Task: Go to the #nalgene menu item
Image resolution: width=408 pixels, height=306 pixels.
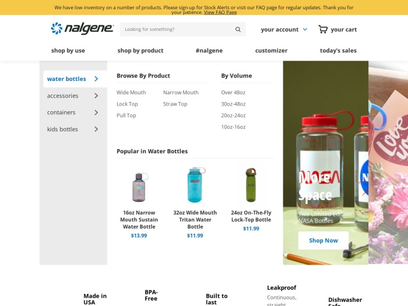Action: coord(209,51)
